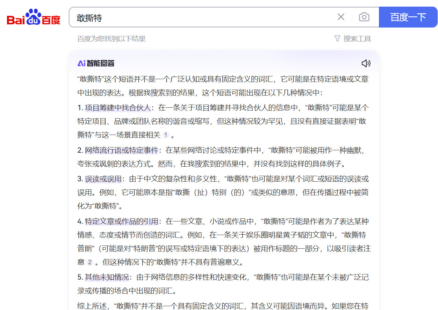The height and width of the screenshot is (310, 438).
Task: Focus the search field containing 敢撕特
Action: click(x=203, y=17)
